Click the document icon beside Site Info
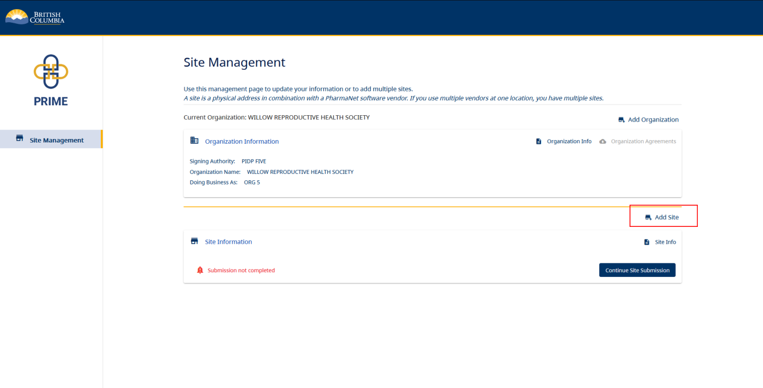 pyautogui.click(x=647, y=242)
